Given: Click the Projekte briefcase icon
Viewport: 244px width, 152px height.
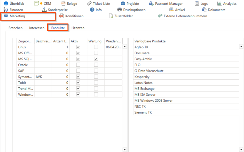Looking at the screenshot, I should tap(123, 4).
